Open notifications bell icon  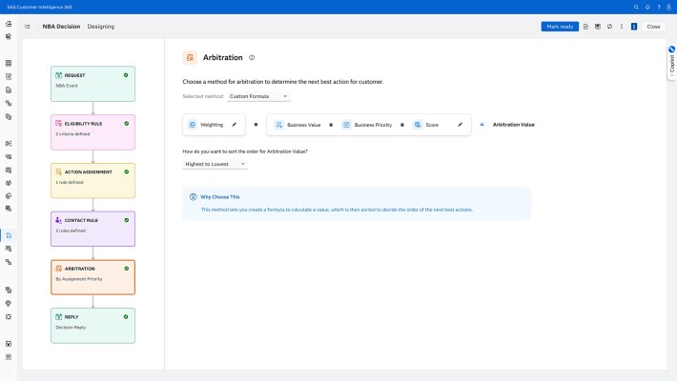point(647,7)
